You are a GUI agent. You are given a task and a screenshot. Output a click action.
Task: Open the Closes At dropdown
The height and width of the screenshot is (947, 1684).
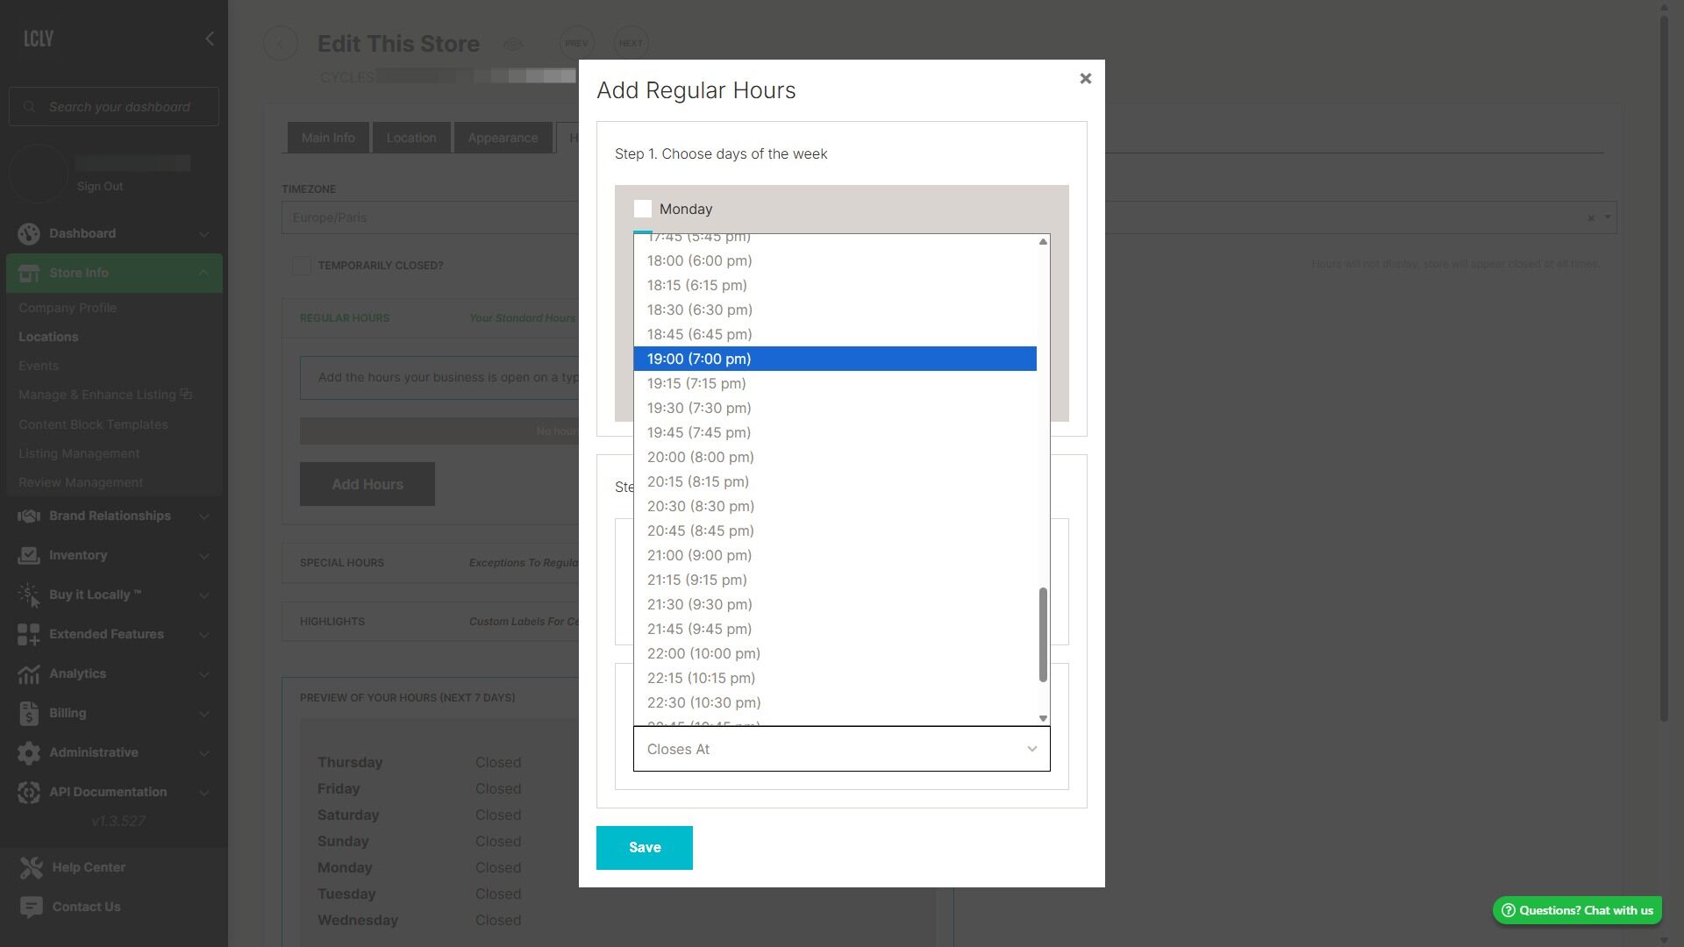[x=842, y=749]
